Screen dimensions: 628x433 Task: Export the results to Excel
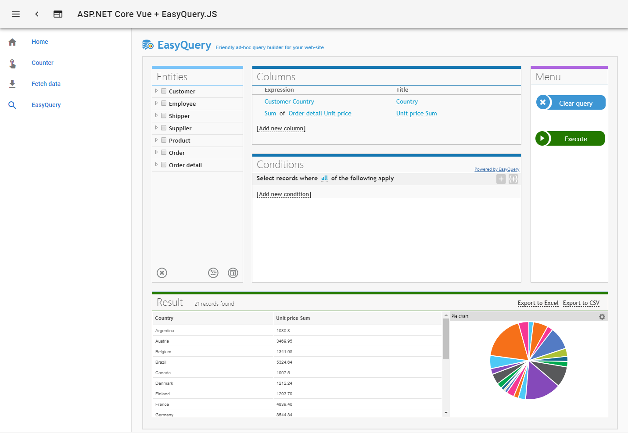click(538, 303)
